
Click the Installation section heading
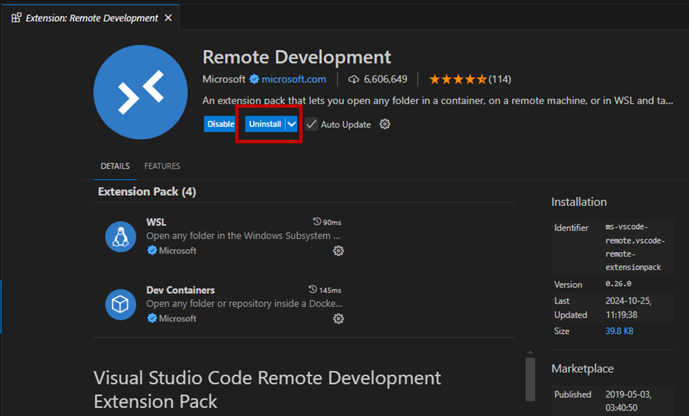click(578, 202)
